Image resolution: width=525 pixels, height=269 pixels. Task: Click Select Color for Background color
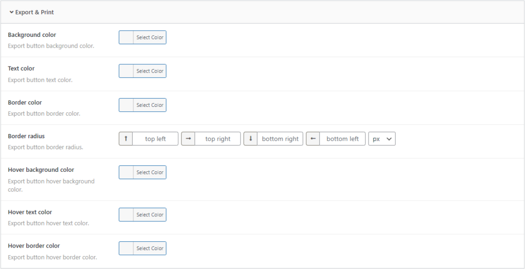(150, 37)
